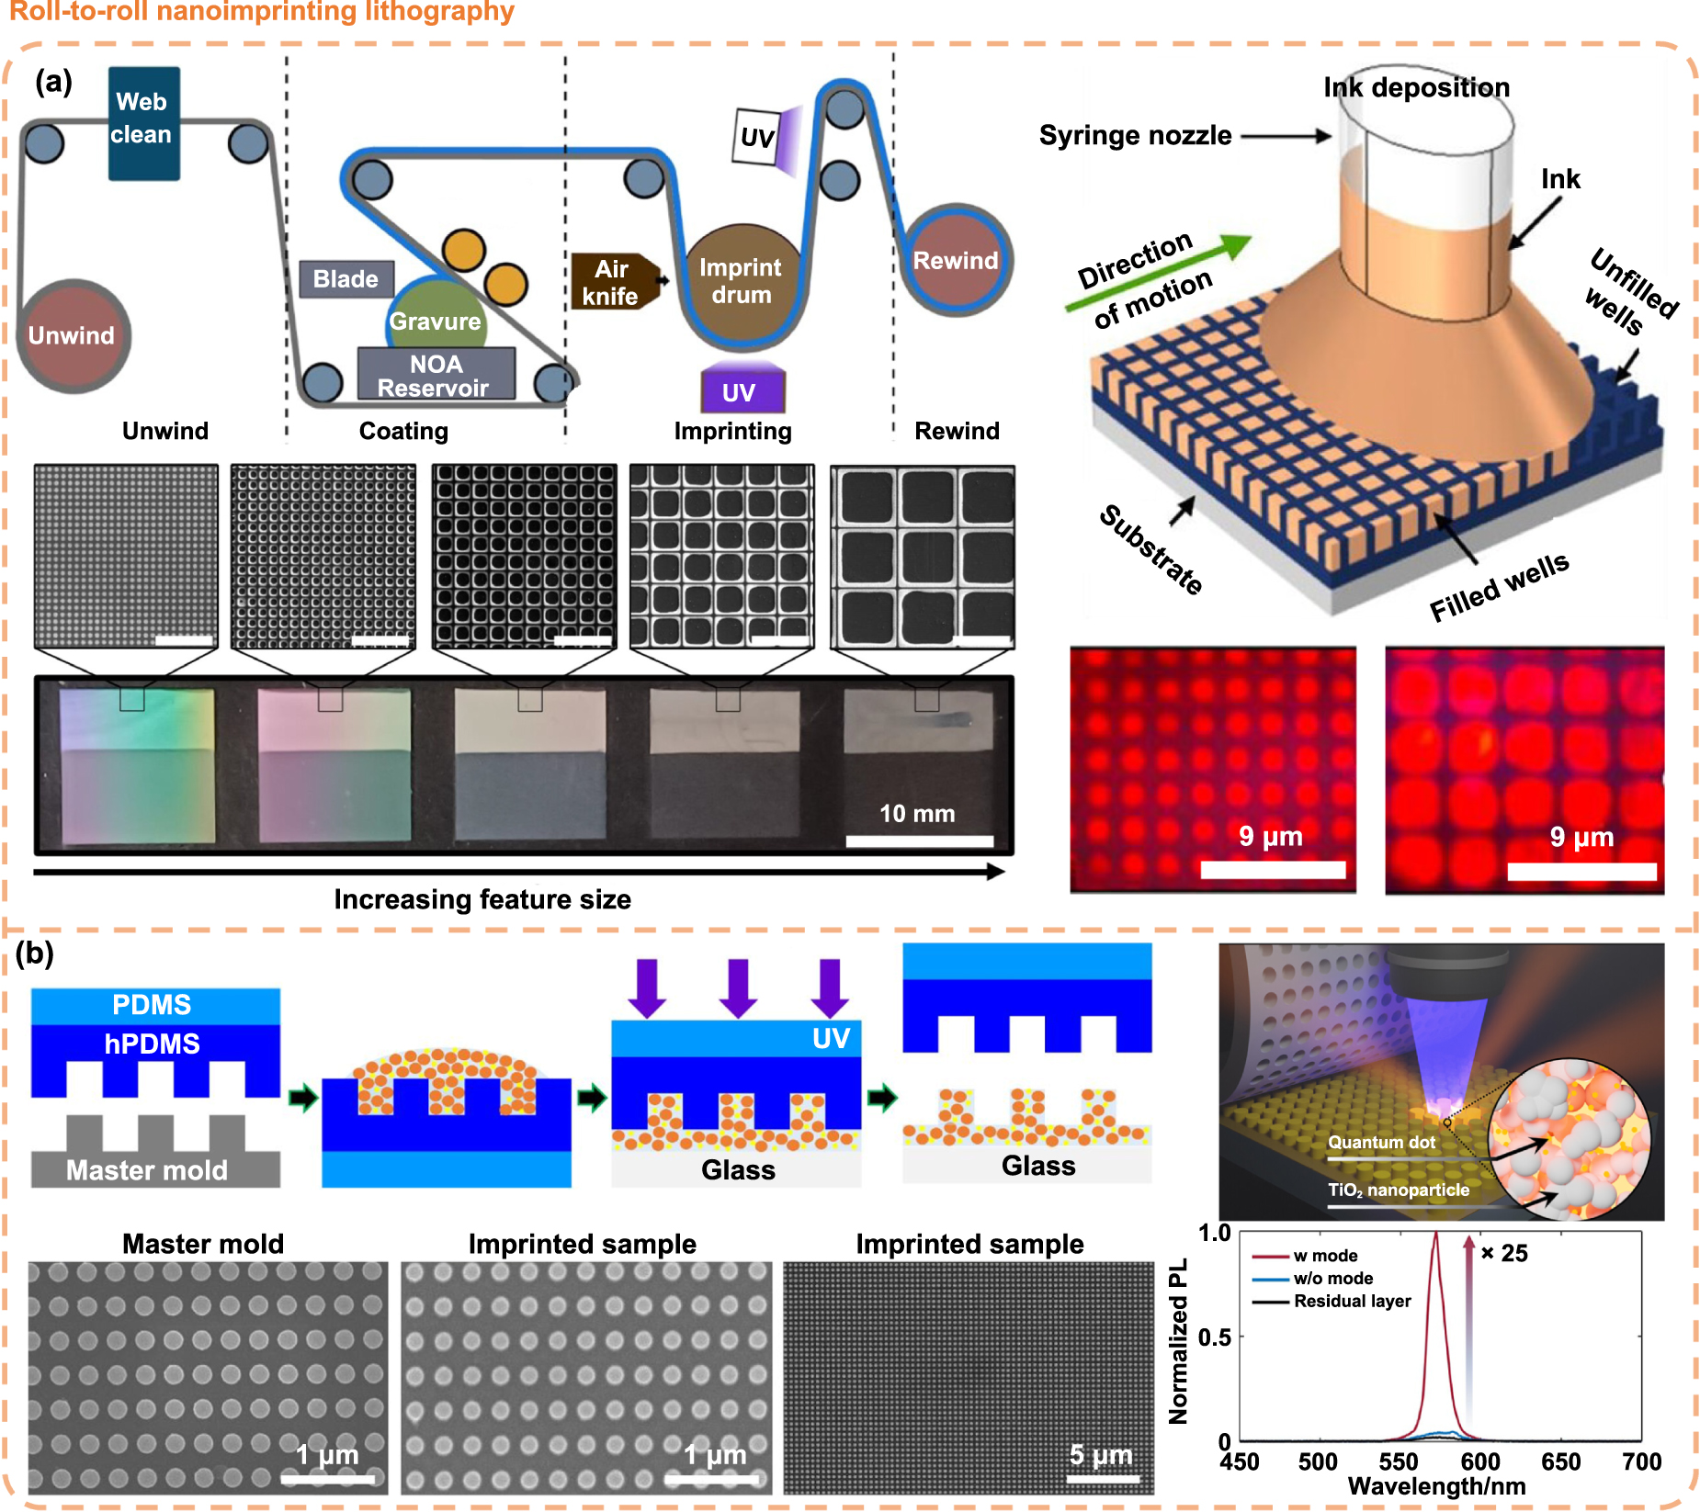This screenshot has width=1700, height=1512.
Task: Click the middle purple UV arrow
Action: point(737,988)
